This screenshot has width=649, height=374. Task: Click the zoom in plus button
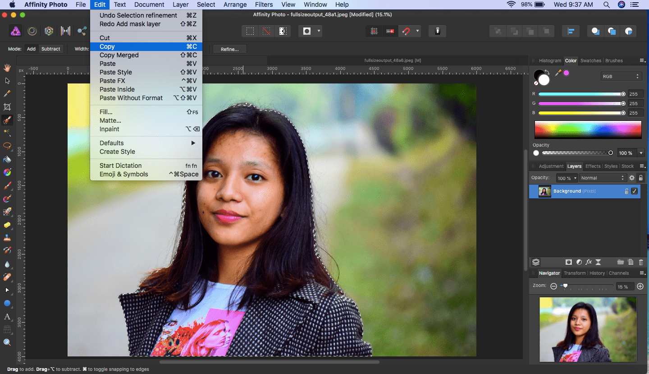coord(640,286)
